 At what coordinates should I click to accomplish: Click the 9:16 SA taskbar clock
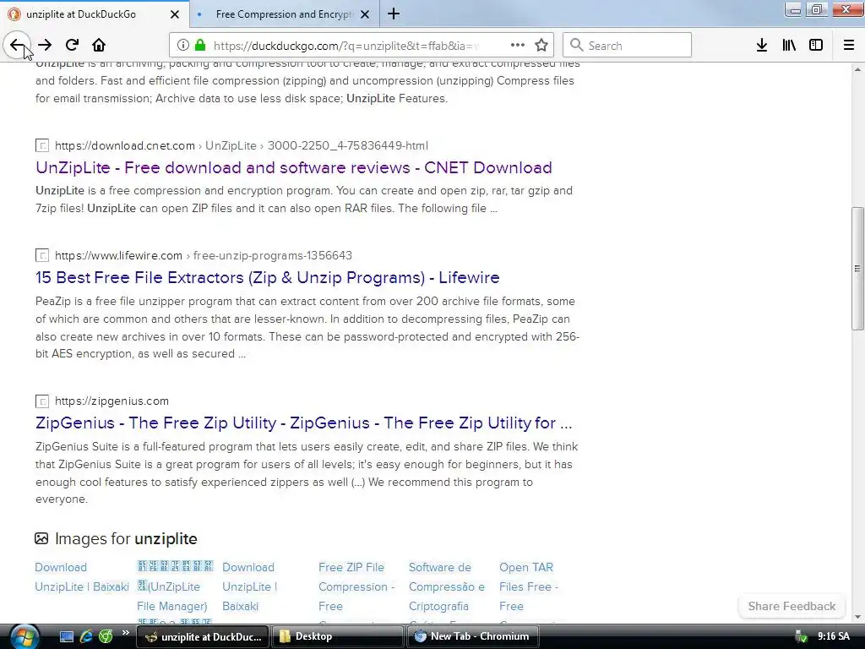pos(834,636)
